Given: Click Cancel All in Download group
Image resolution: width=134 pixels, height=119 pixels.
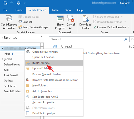Looking at the screenshot, I should (x=71, y=22).
